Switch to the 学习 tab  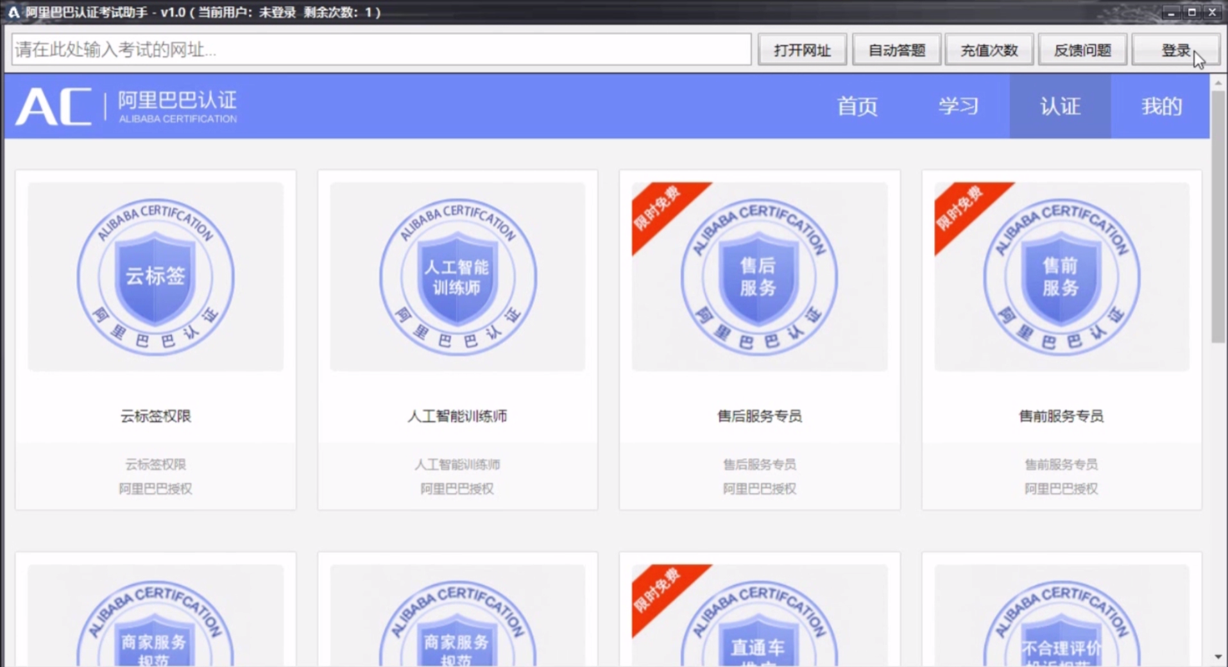click(x=959, y=106)
